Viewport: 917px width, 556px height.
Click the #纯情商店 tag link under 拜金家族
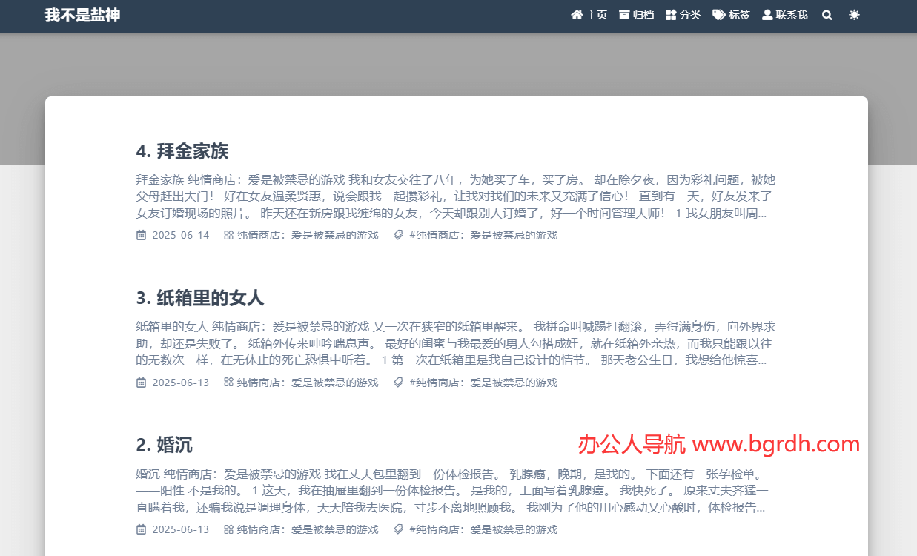(483, 235)
